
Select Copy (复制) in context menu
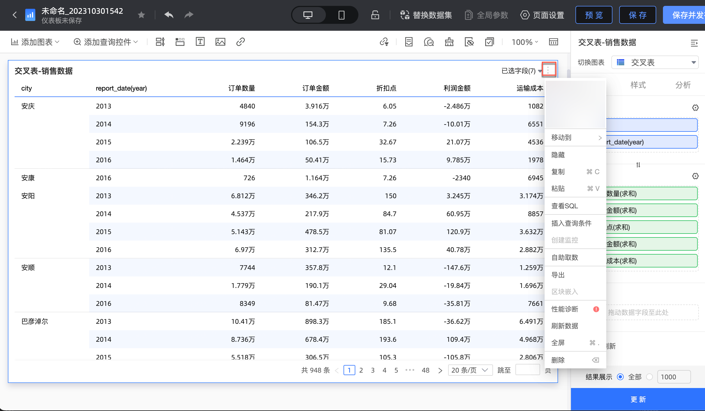click(x=575, y=172)
